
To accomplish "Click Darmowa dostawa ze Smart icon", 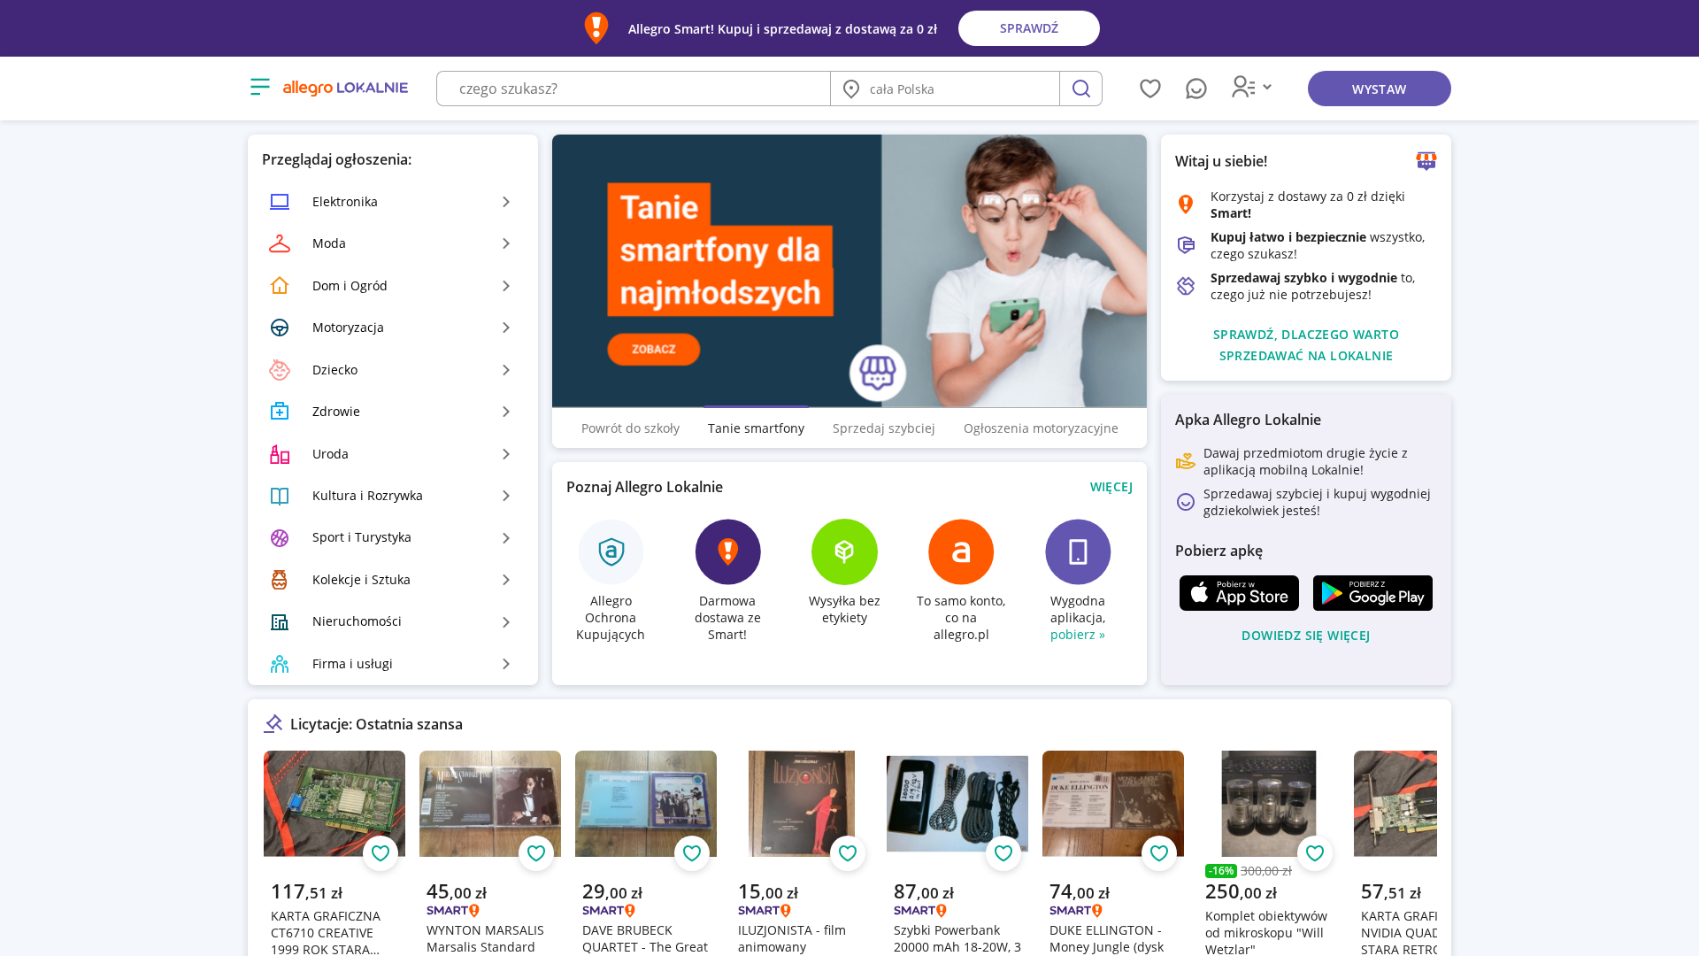I will pyautogui.click(x=727, y=551).
